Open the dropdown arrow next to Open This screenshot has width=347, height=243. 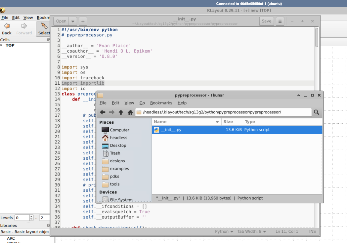(x=73, y=21)
